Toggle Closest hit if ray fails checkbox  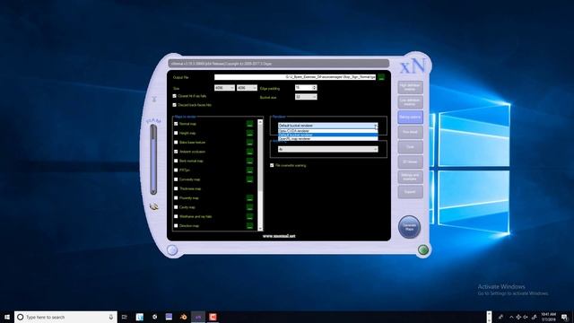[x=175, y=96]
